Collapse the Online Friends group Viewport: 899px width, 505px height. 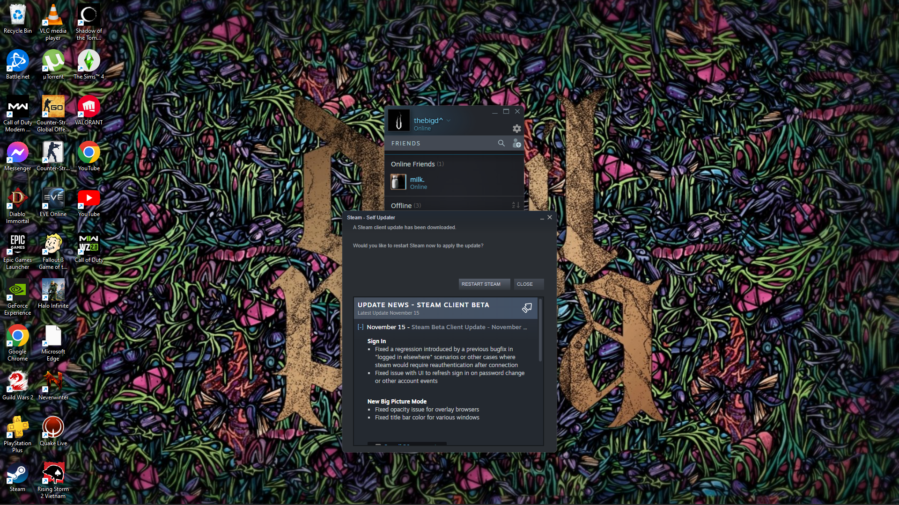pyautogui.click(x=417, y=164)
